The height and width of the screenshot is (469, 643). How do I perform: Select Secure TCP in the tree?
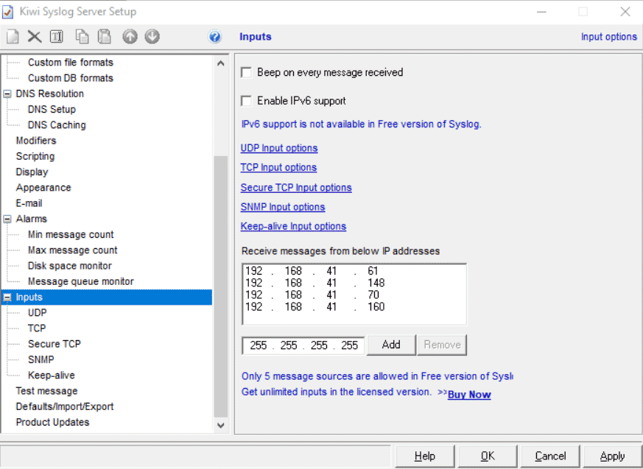click(54, 344)
